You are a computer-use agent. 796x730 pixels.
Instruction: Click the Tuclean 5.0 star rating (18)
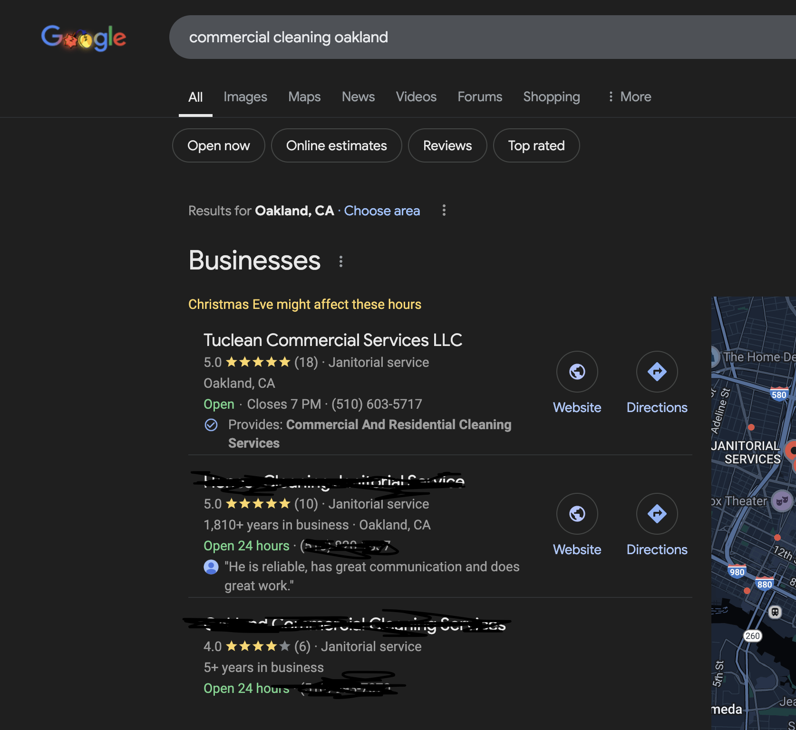pos(261,362)
